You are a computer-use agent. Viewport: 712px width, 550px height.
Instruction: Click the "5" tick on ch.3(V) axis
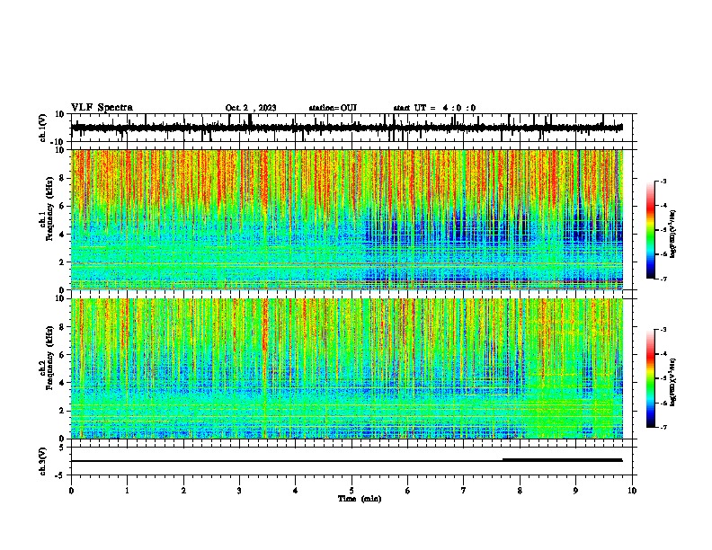click(63, 448)
